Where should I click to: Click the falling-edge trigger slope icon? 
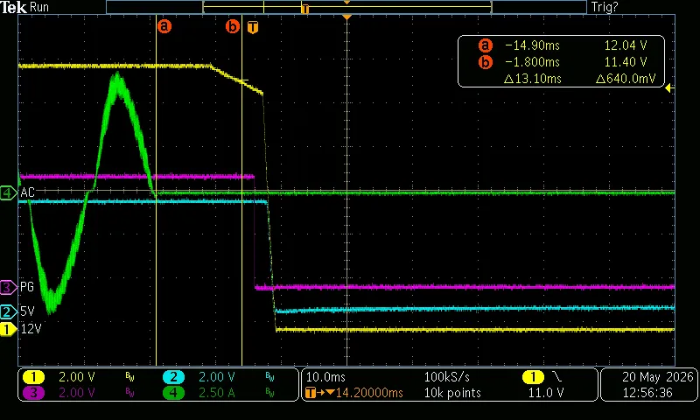click(557, 377)
